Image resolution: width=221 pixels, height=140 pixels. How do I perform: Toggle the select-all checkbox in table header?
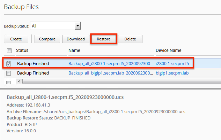click(x=9, y=51)
